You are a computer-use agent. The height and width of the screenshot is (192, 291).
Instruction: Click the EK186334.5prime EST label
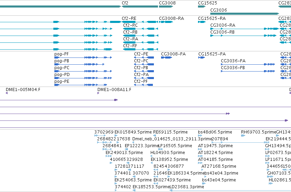click(186, 173)
